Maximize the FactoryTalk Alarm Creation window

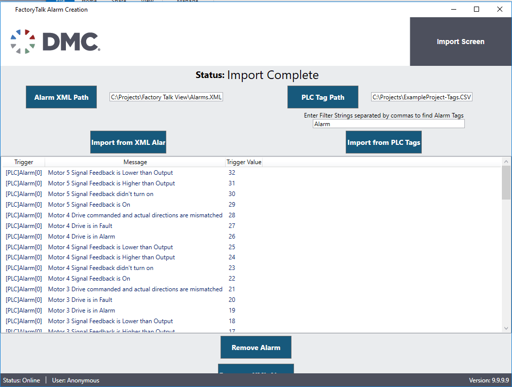(x=476, y=9)
